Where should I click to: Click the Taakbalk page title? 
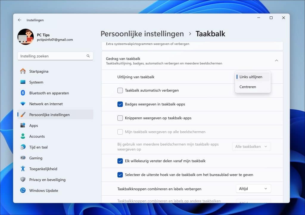210,34
